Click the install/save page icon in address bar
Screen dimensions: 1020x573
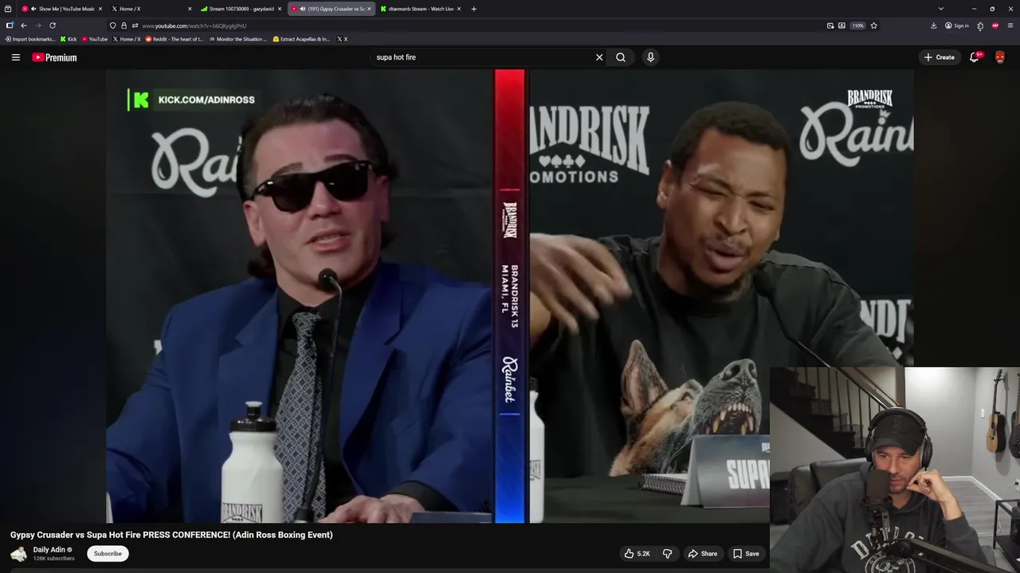click(841, 25)
